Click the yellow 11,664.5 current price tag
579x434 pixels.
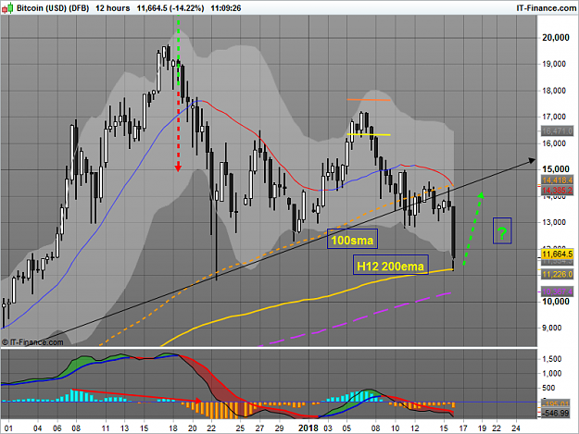[558, 254]
